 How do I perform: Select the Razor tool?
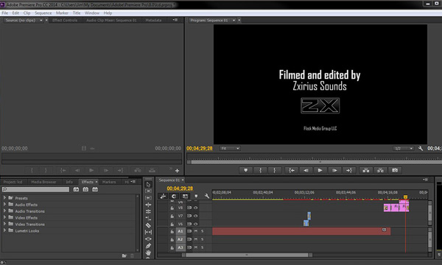click(x=148, y=225)
